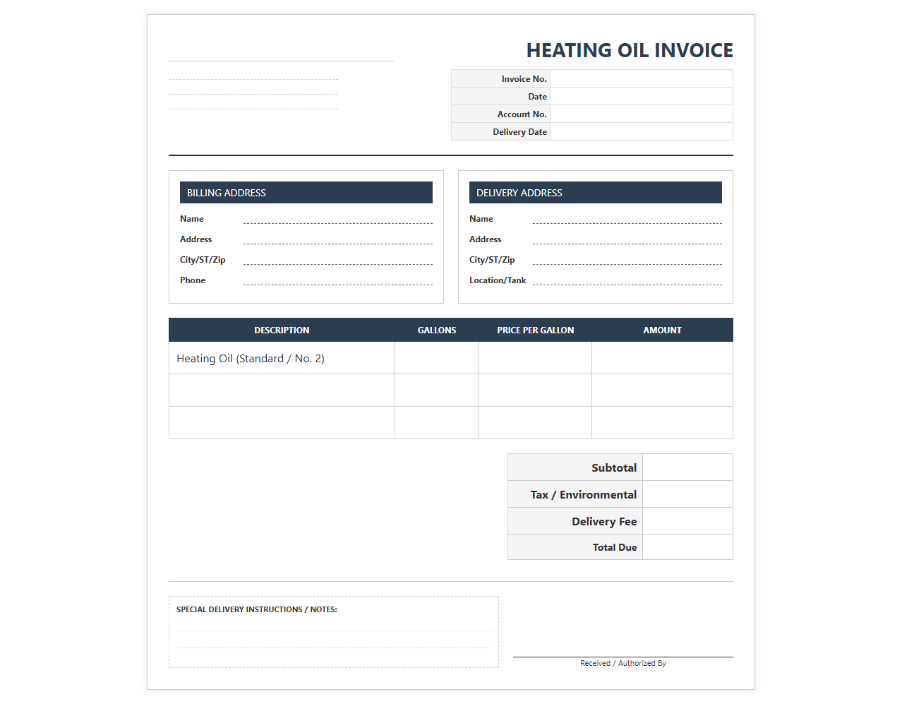Click the Delivery Date value field
Viewport: 902px width, 704px height.
pyautogui.click(x=642, y=131)
